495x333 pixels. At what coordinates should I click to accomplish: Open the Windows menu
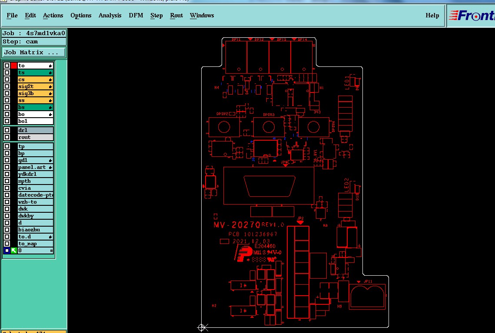pos(202,16)
